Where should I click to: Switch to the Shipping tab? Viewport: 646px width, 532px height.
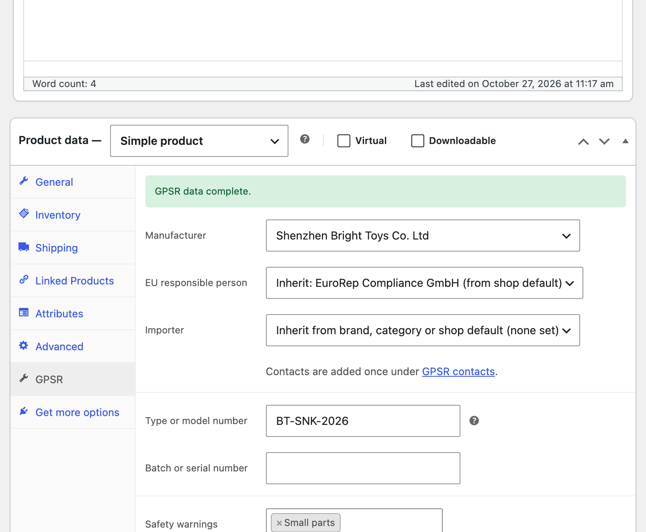coord(73,248)
